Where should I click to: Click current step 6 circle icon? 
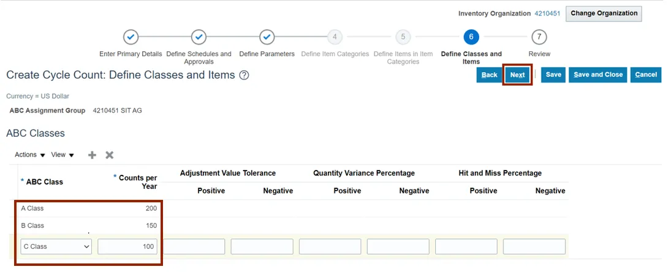pos(471,37)
